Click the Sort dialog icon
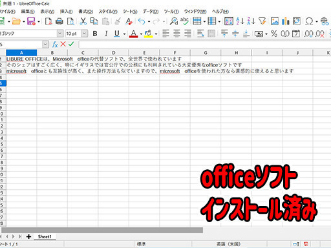The height and width of the screenshot is (248, 331). click(229, 21)
